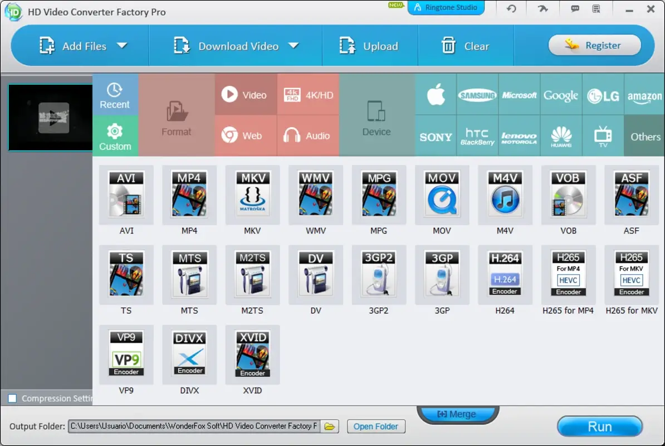Open the output folder with Open Folder
The height and width of the screenshot is (446, 665).
click(x=376, y=426)
